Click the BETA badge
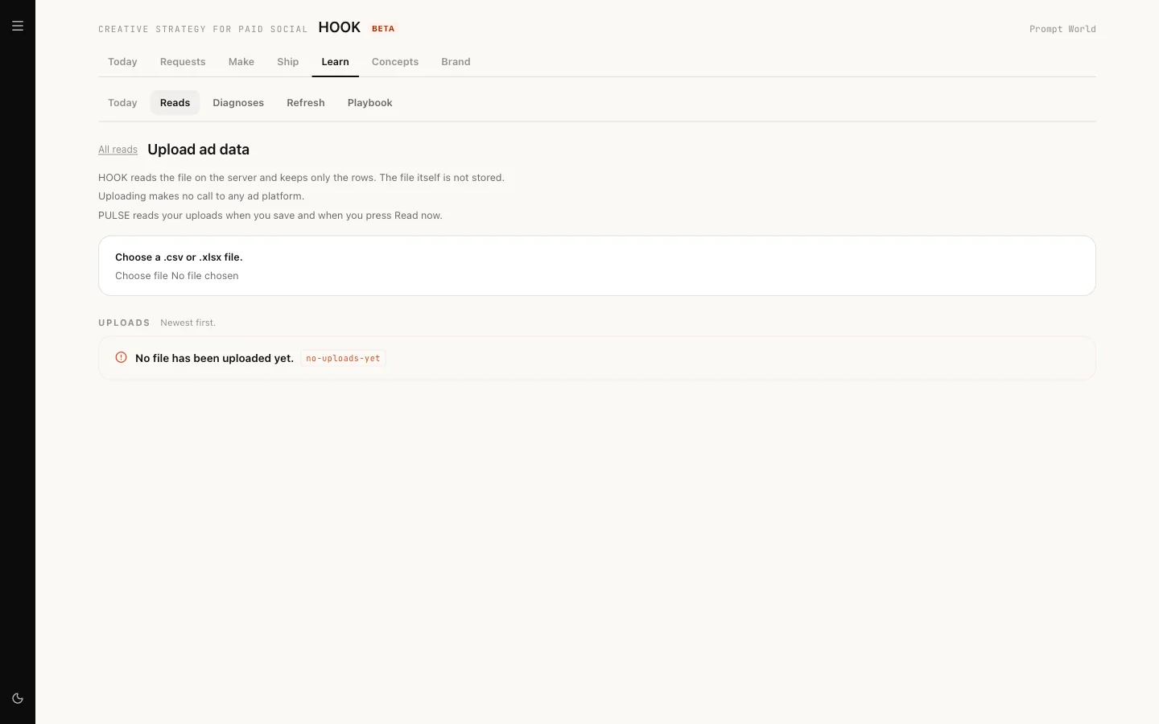 [x=383, y=29]
